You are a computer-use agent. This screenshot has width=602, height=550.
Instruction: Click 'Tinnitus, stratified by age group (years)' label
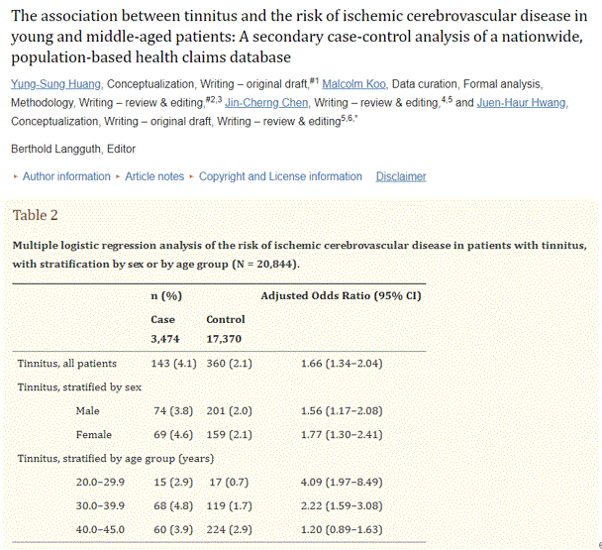click(116, 459)
